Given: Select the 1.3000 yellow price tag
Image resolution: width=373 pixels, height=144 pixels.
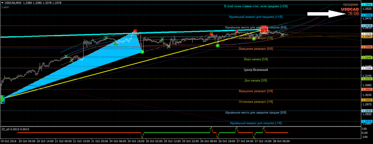Looking at the screenshot, I should pos(366,100).
